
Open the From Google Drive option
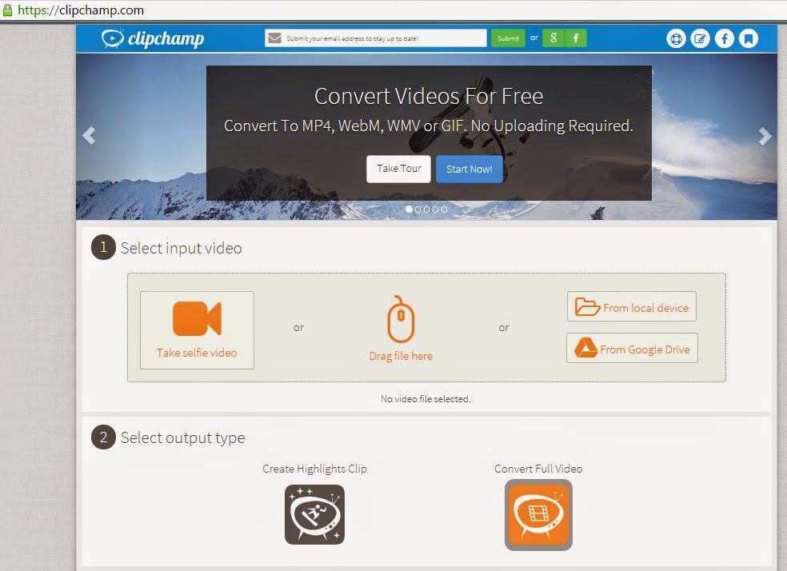[631, 348]
